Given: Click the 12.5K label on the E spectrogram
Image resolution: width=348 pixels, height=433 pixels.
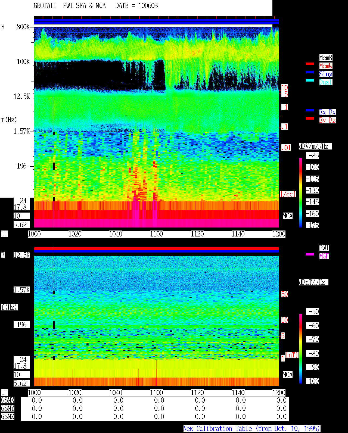Looking at the screenshot, I should click(x=22, y=96).
